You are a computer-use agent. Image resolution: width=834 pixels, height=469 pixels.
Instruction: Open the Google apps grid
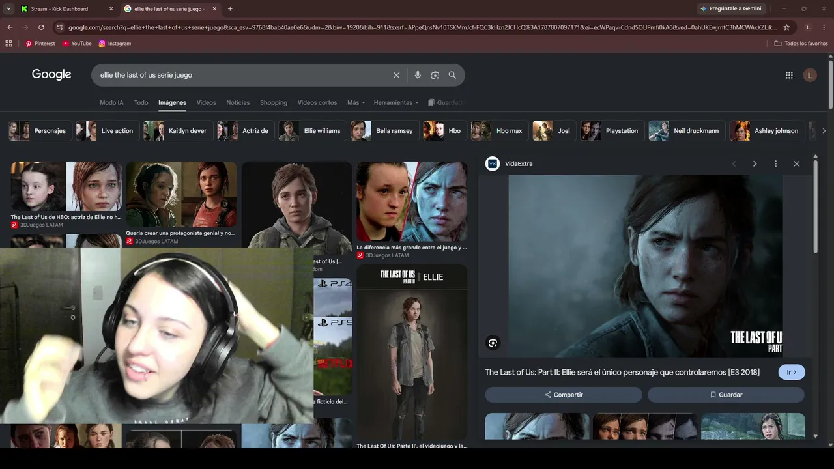click(x=789, y=75)
